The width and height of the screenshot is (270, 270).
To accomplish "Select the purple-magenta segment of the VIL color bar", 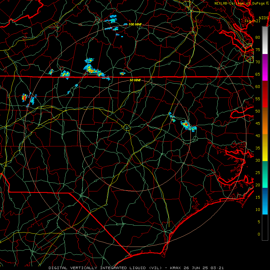I will click(x=265, y=67).
